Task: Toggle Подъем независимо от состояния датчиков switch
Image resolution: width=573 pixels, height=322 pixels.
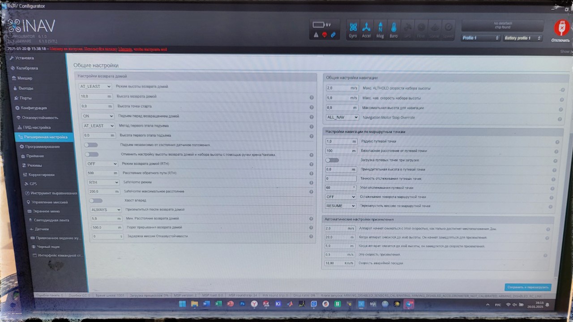Action: pyautogui.click(x=91, y=145)
